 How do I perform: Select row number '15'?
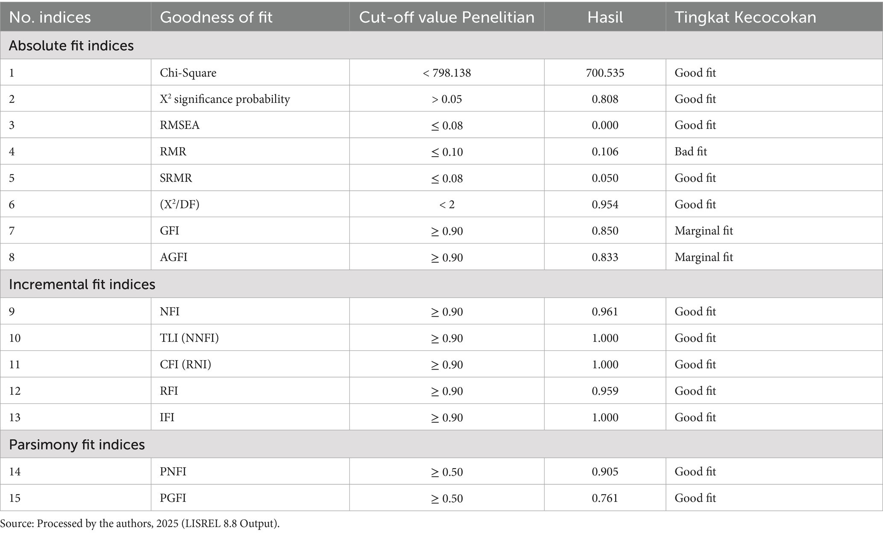[15, 498]
